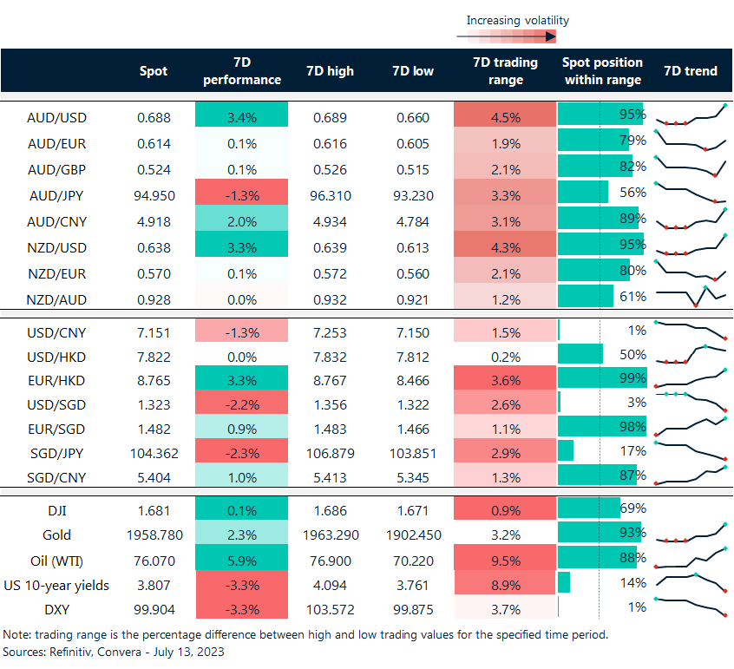Click the Spot column header
734x669 pixels.
tap(154, 71)
